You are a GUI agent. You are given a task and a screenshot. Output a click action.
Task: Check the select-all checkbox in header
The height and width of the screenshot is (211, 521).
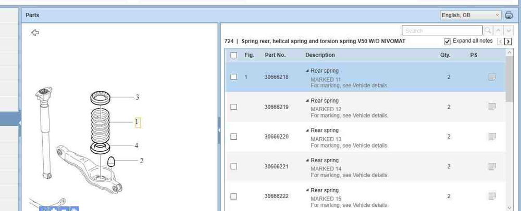coord(233,55)
